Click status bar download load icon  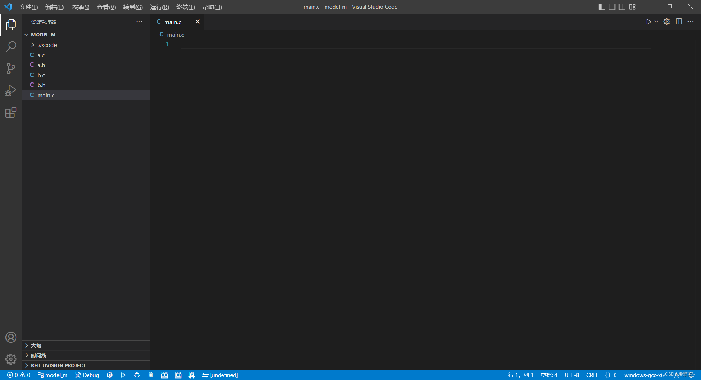click(x=192, y=375)
